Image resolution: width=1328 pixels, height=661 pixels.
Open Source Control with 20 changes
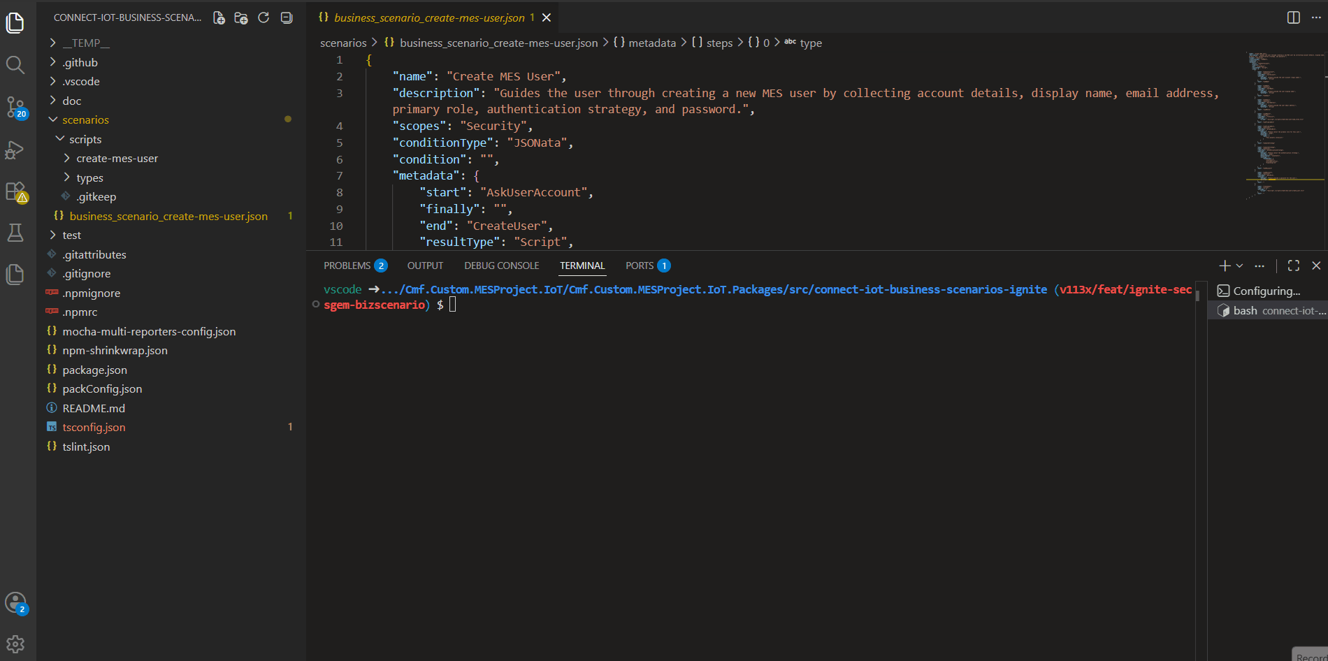(x=15, y=108)
